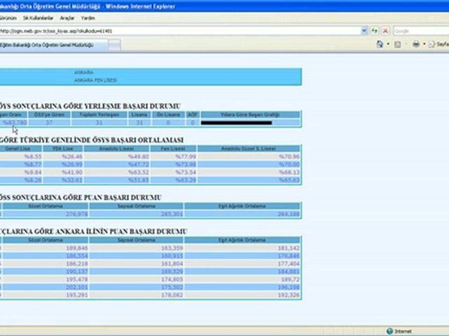This screenshot has height=336, width=449.
Task: Click the 195,478 Sözel value
Action: (x=77, y=279)
